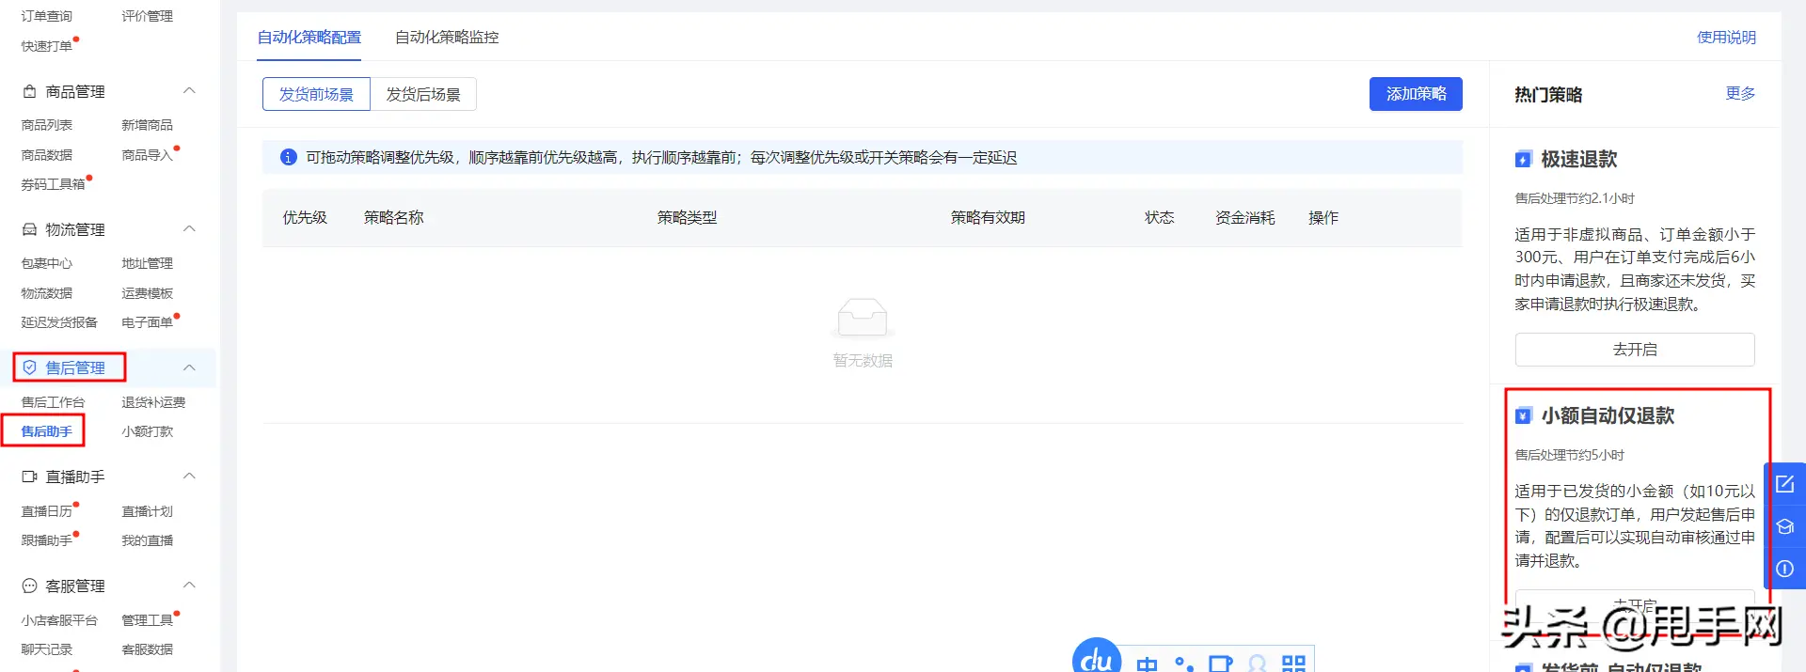
Task: Open 更多 hot strategies link
Action: pyautogui.click(x=1739, y=93)
